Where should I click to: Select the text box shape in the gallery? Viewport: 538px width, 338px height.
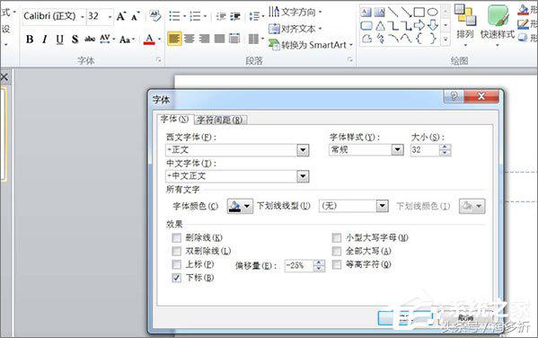click(x=366, y=13)
